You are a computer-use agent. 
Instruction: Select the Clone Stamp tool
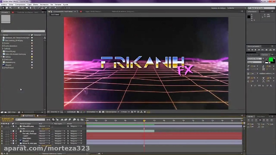[42, 8]
